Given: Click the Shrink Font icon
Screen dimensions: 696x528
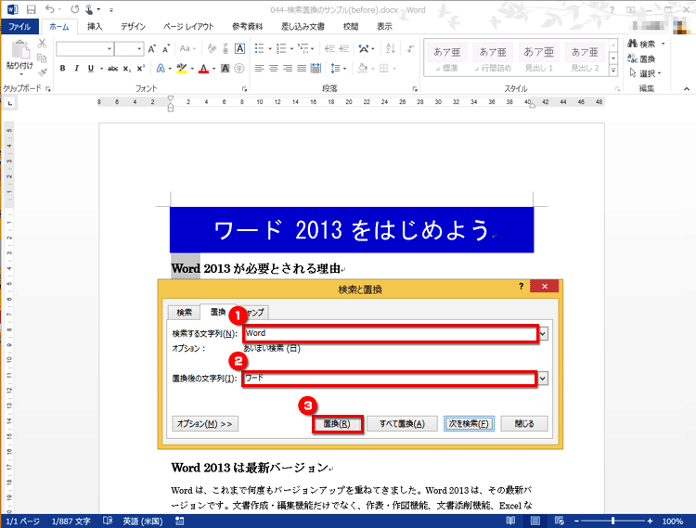Looking at the screenshot, I should click(x=166, y=48).
